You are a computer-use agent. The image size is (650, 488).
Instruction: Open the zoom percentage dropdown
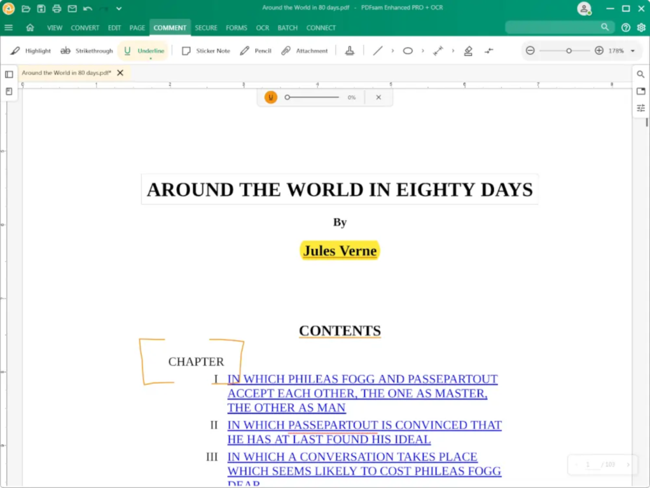click(x=632, y=51)
